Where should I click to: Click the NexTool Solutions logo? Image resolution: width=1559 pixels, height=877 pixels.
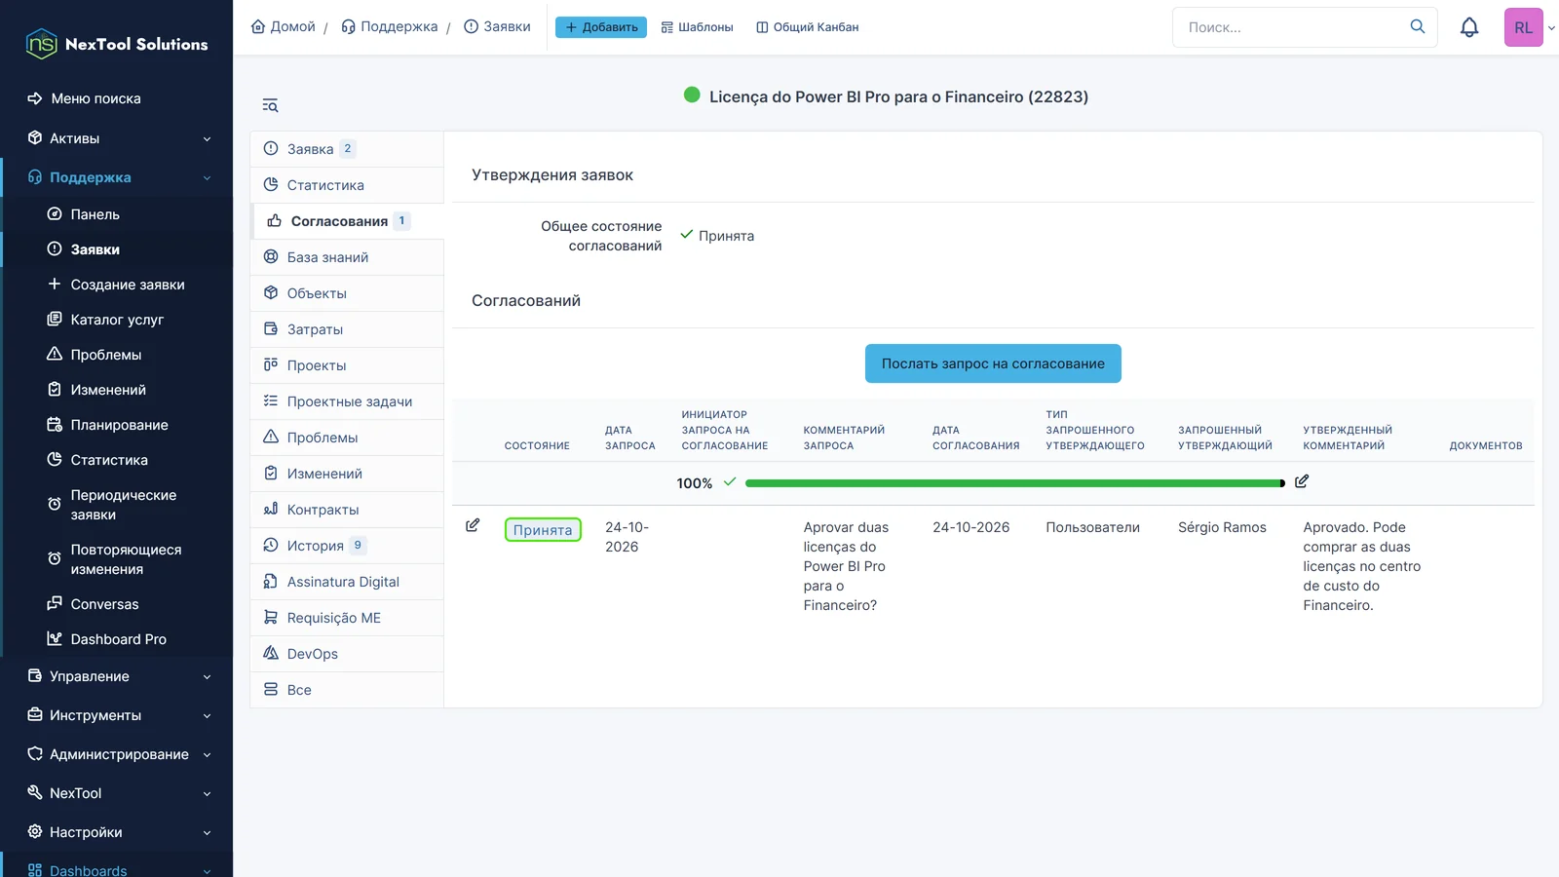click(117, 44)
